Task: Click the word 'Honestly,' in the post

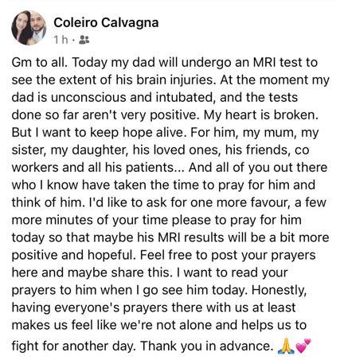Action: (279, 290)
